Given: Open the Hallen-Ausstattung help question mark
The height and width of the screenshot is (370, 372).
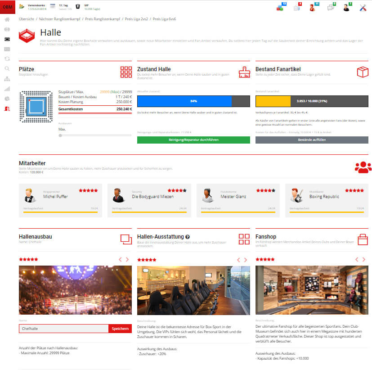Looking at the screenshot, I should click(x=188, y=237).
